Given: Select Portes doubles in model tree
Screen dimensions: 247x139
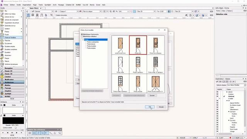Looking at the screenshot, I should pos(91,46).
